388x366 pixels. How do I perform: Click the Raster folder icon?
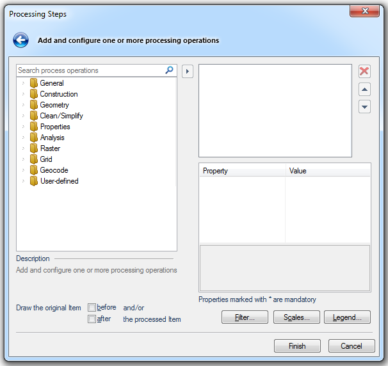pos(34,148)
